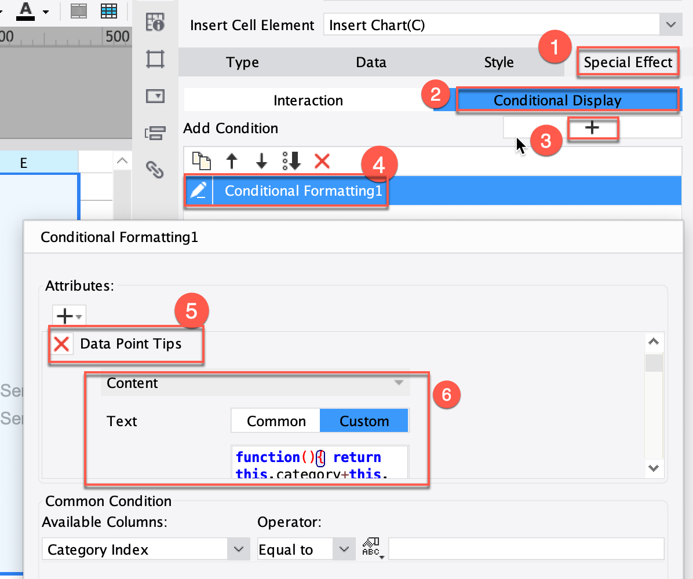The height and width of the screenshot is (579, 693).
Task: Switch to the Interaction tab
Action: (308, 100)
